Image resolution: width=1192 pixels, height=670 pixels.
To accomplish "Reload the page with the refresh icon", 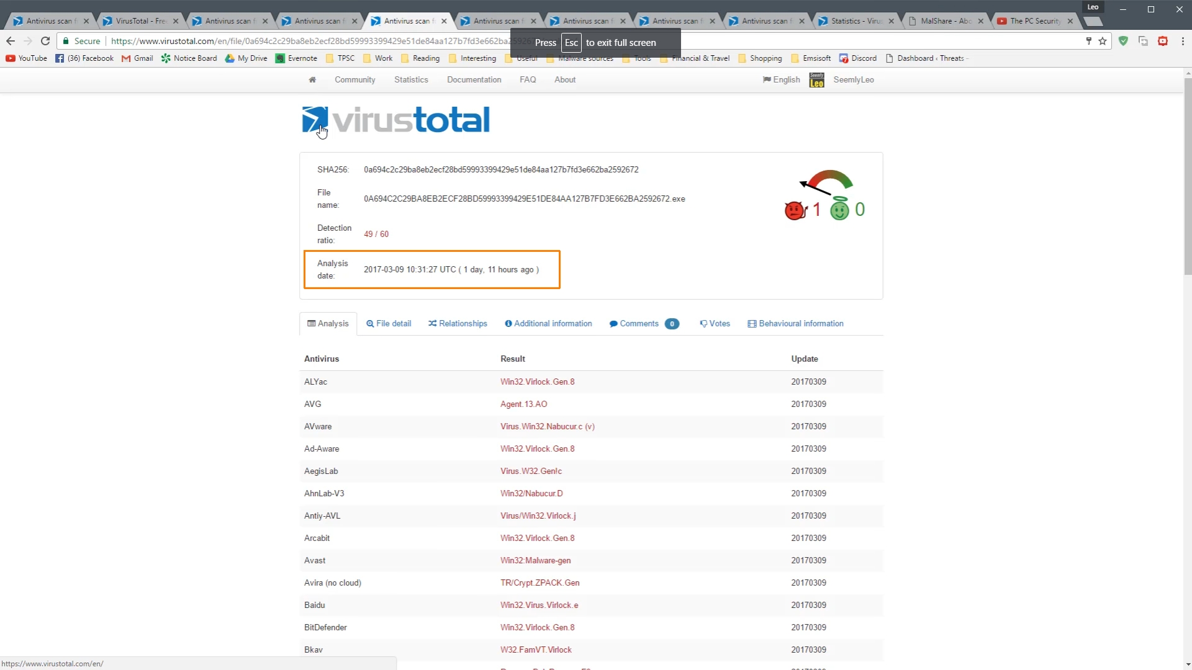I will click(45, 41).
